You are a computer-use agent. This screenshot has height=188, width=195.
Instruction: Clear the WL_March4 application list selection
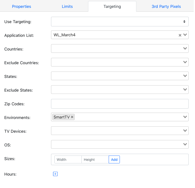[180, 35]
